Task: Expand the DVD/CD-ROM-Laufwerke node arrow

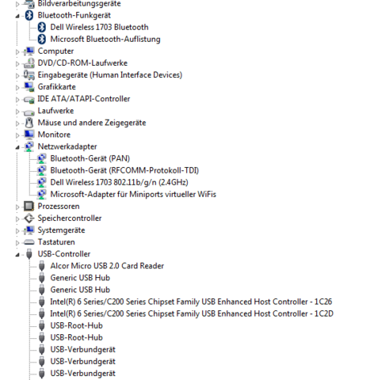Action: click(17, 64)
